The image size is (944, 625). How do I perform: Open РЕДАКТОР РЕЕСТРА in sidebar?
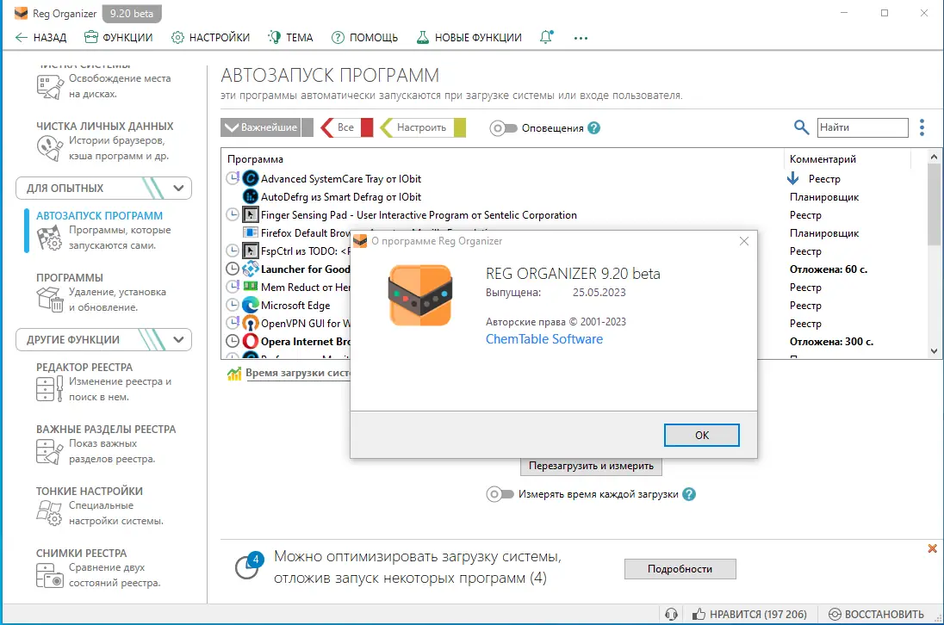click(84, 368)
